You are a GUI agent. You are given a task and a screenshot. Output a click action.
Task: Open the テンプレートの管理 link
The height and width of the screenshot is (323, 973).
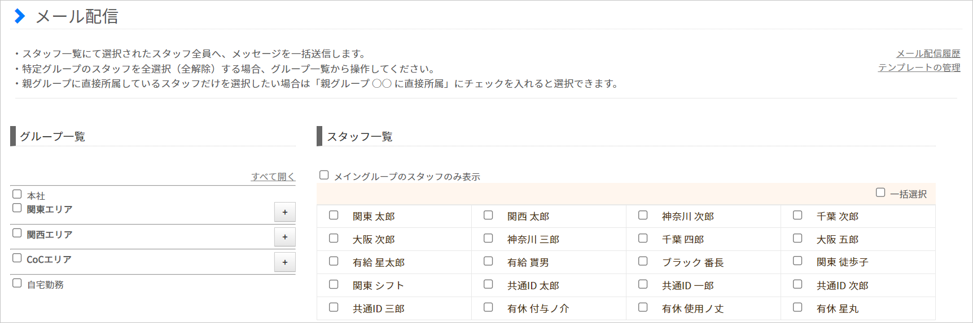[919, 68]
